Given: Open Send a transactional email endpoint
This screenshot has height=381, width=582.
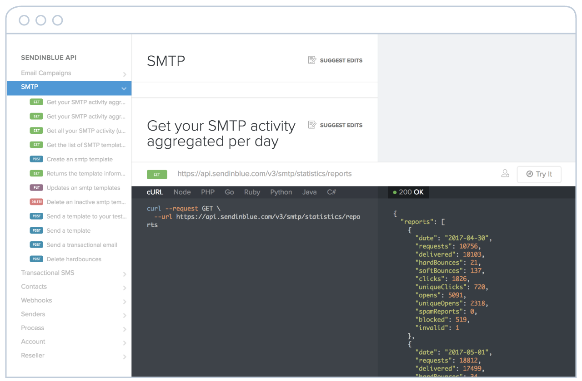Looking at the screenshot, I should pos(82,245).
